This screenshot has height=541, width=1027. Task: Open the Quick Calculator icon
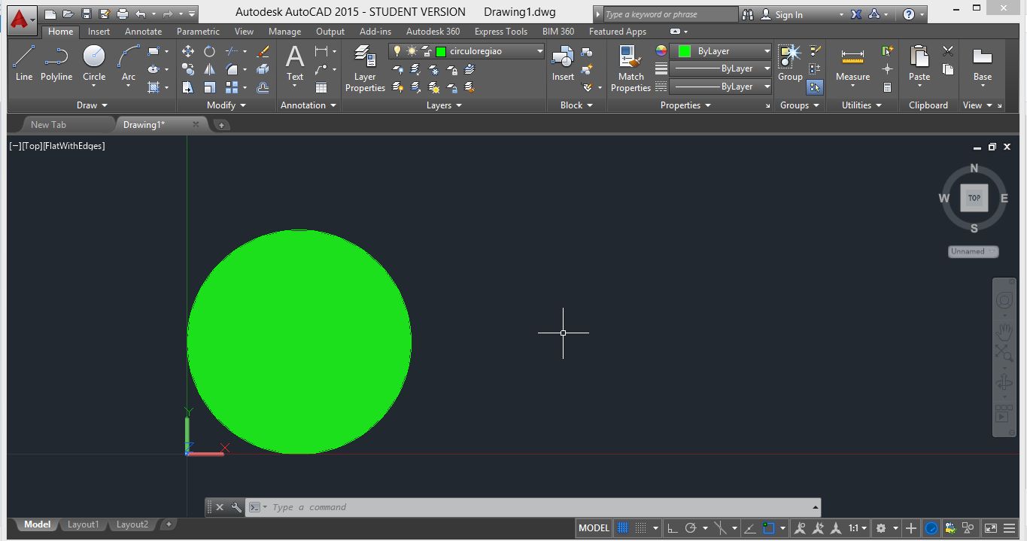click(888, 87)
